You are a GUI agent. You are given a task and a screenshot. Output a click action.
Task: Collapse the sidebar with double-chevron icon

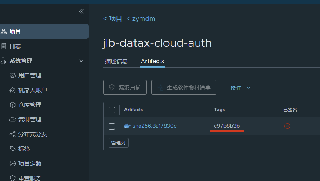tap(81, 11)
